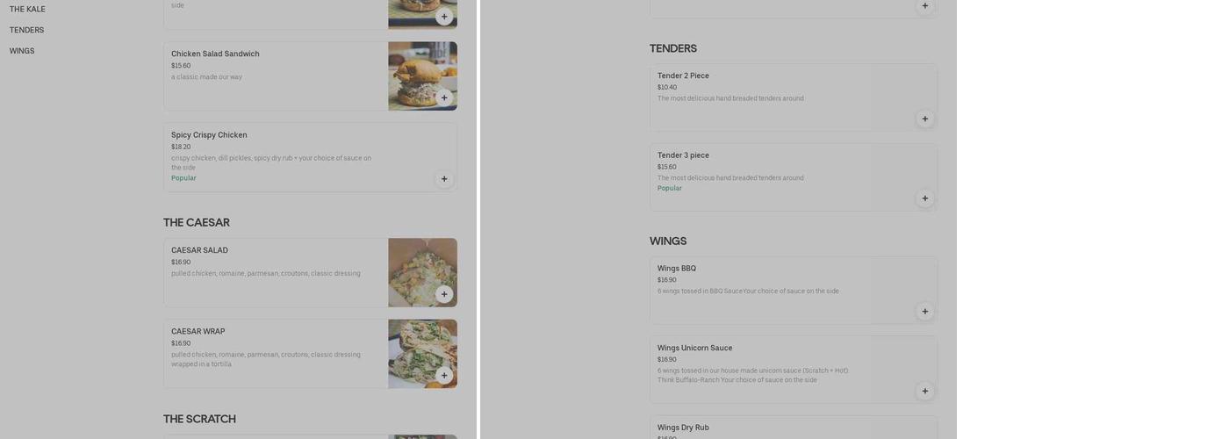Open Wings Unicorn Sauce item title
The width and height of the screenshot is (1229, 439).
[x=694, y=348]
